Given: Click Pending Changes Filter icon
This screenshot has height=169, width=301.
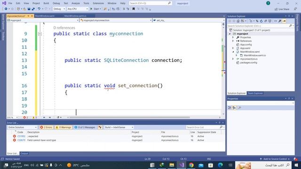Looking at the screenshot, I should click(251, 21).
